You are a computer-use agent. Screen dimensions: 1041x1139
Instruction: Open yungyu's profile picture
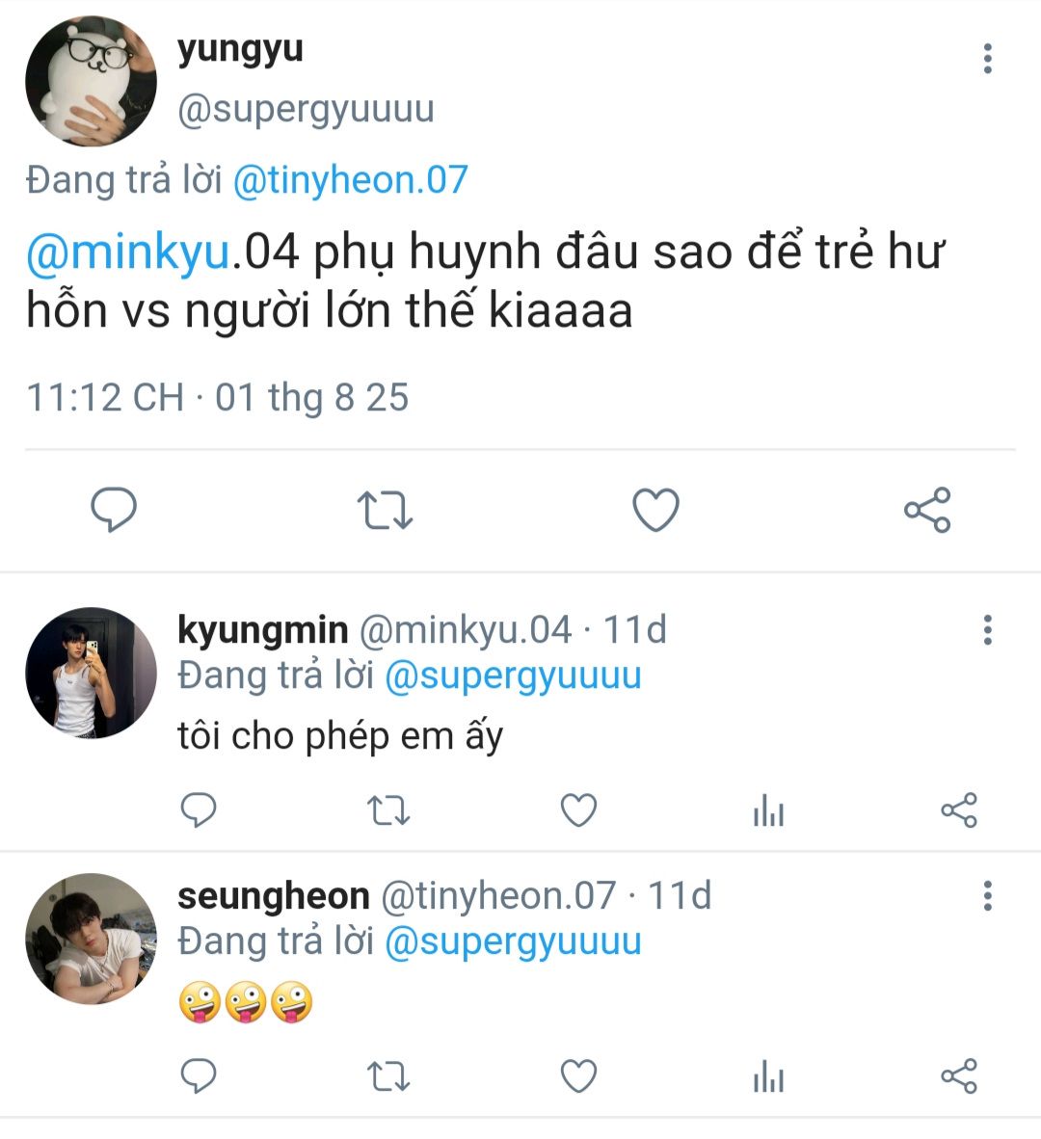click(91, 81)
